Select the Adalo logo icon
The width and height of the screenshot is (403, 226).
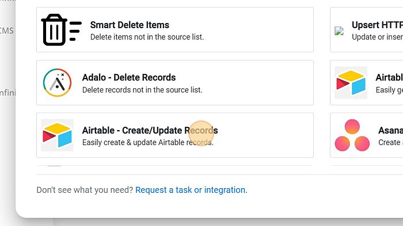pos(57,83)
